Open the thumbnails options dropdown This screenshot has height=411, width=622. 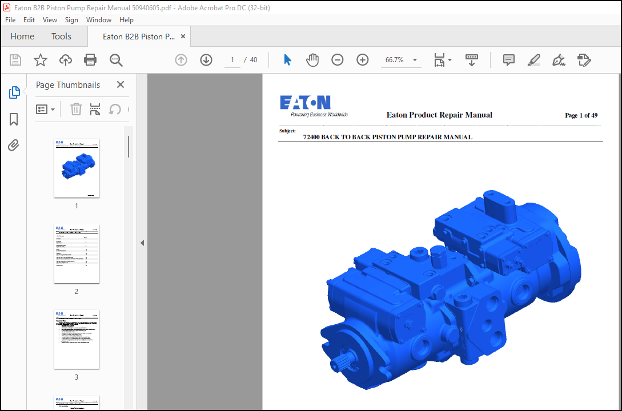point(45,110)
